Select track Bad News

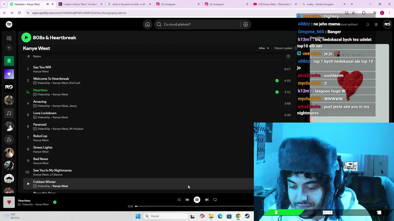[x=41, y=159]
